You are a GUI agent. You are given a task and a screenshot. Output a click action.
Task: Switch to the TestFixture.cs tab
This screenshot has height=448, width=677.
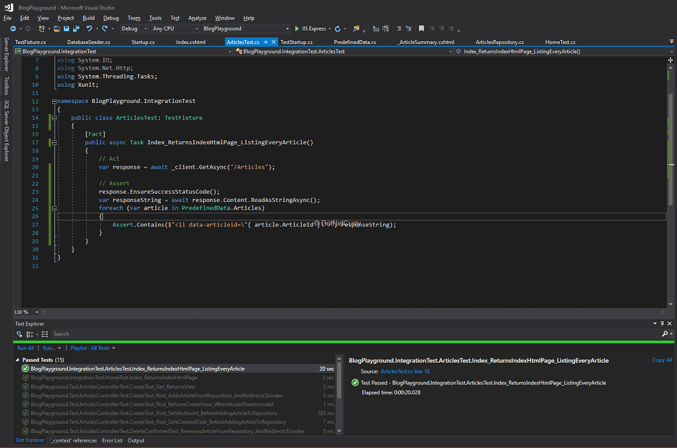[x=30, y=42]
